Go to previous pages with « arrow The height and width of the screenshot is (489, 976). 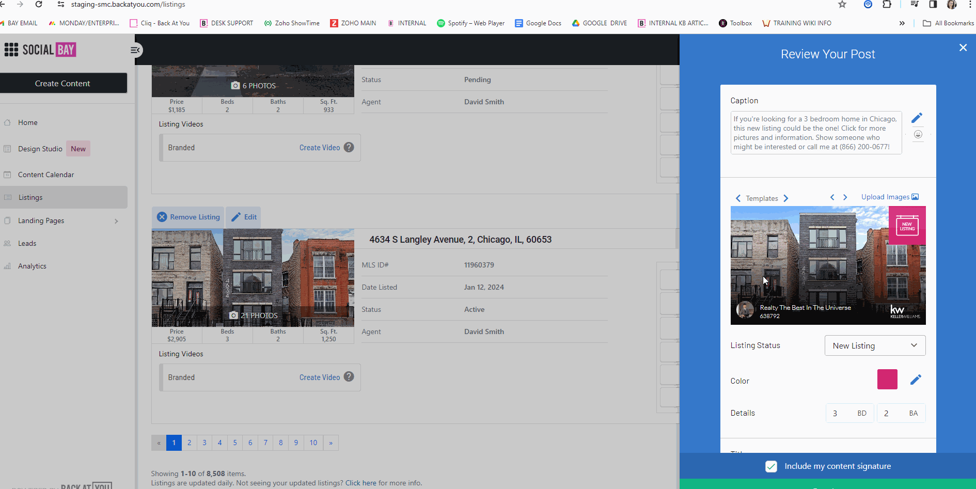[159, 443]
